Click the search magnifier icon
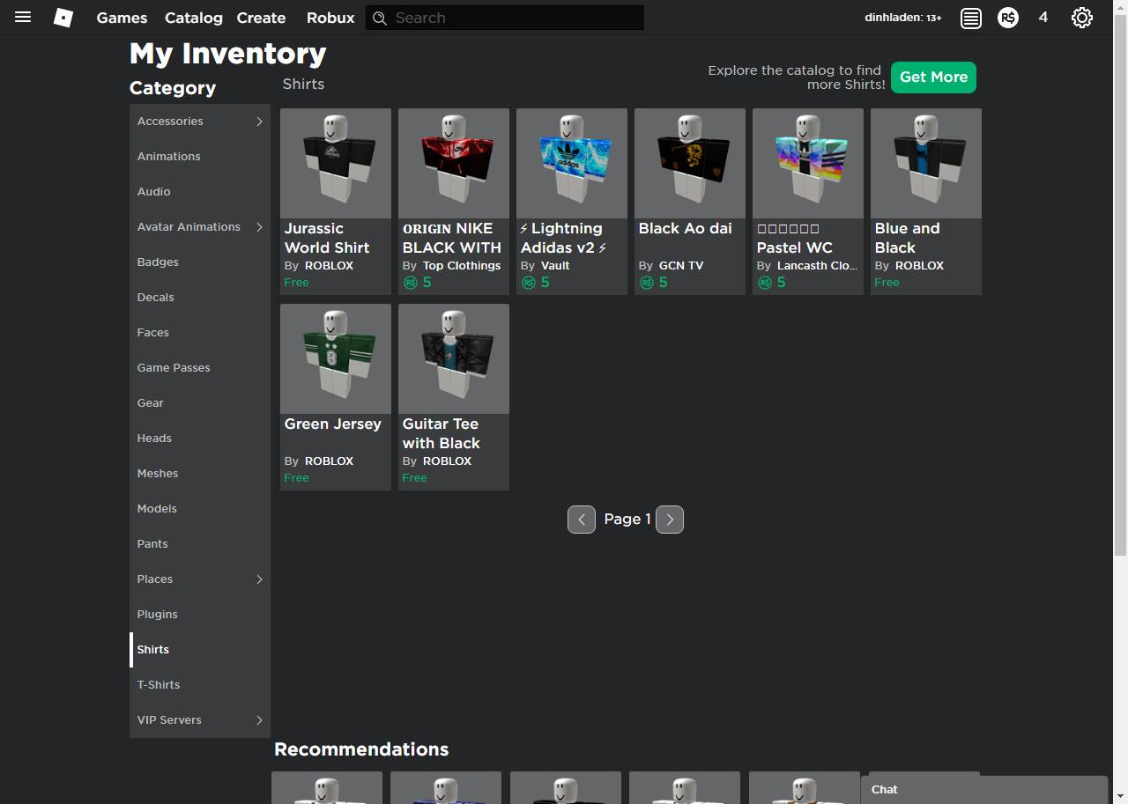This screenshot has width=1128, height=804. pos(380,18)
